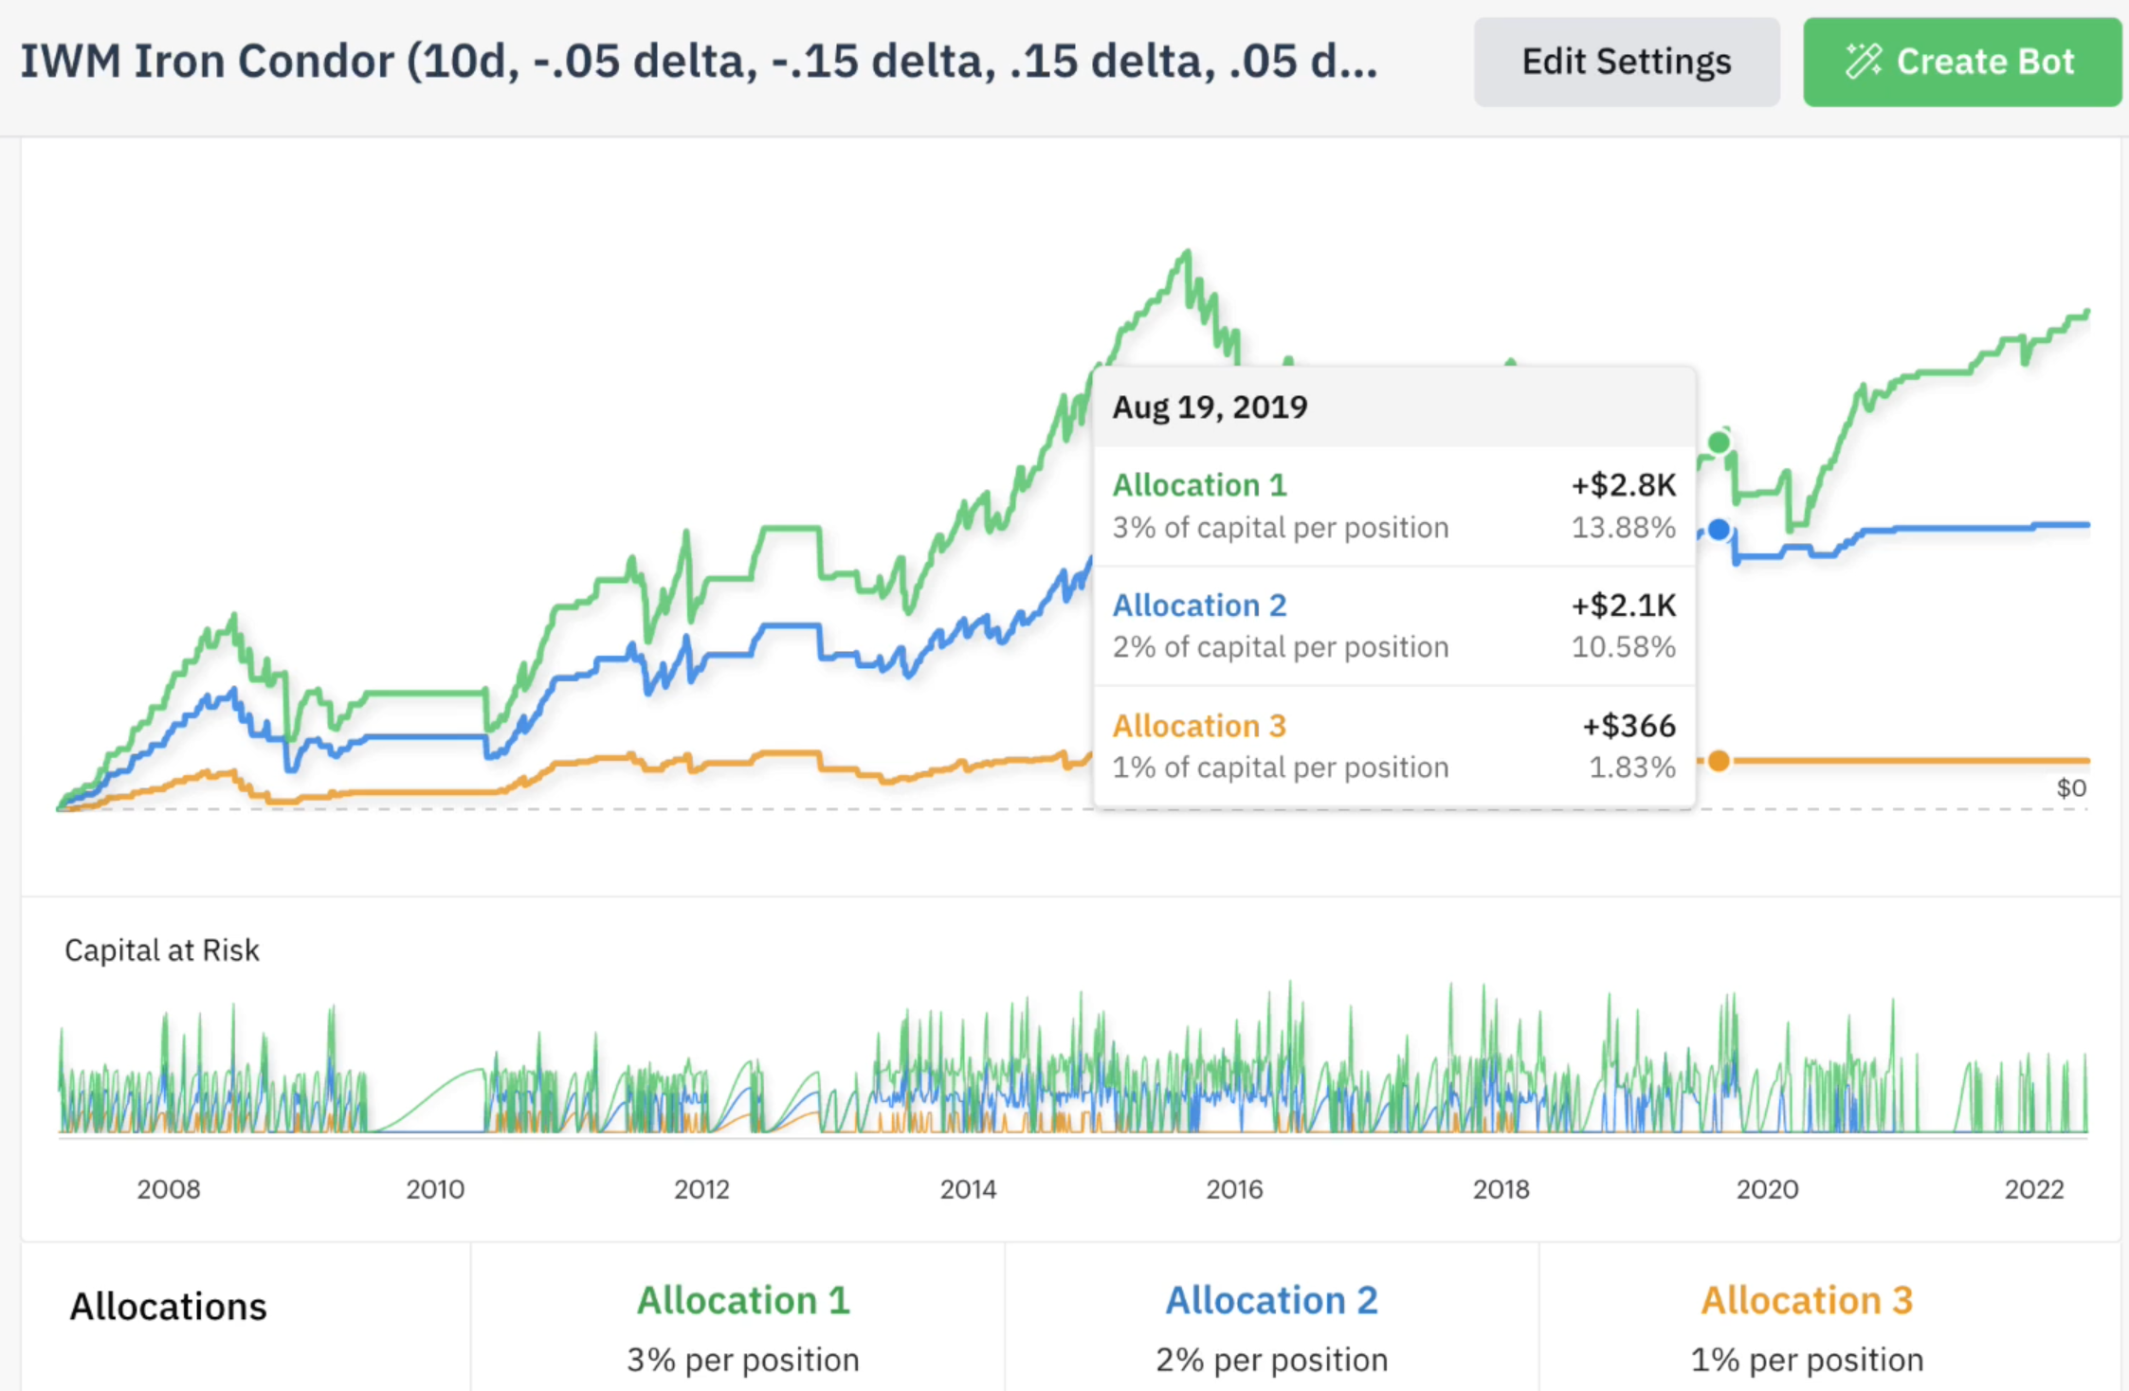Select the green Allocation 1 chart marker dot
Viewport: 2129px width, 1391px height.
(x=1719, y=443)
